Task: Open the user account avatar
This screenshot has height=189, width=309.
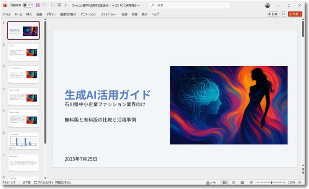Action: tap(267, 5)
